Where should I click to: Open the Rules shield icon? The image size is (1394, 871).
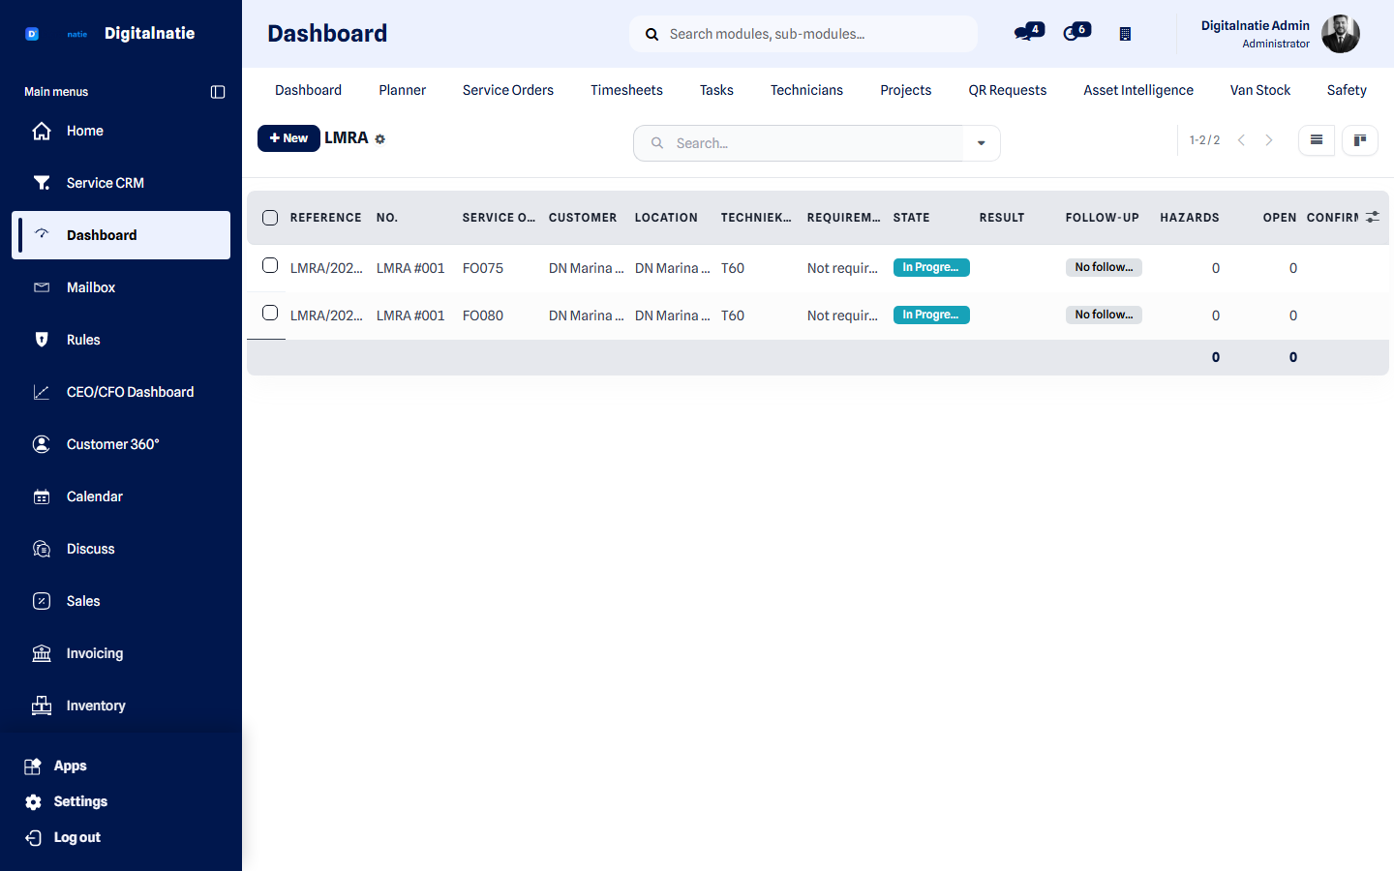pyautogui.click(x=42, y=340)
